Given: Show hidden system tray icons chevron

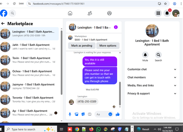Looking at the screenshot, I should (155, 129).
